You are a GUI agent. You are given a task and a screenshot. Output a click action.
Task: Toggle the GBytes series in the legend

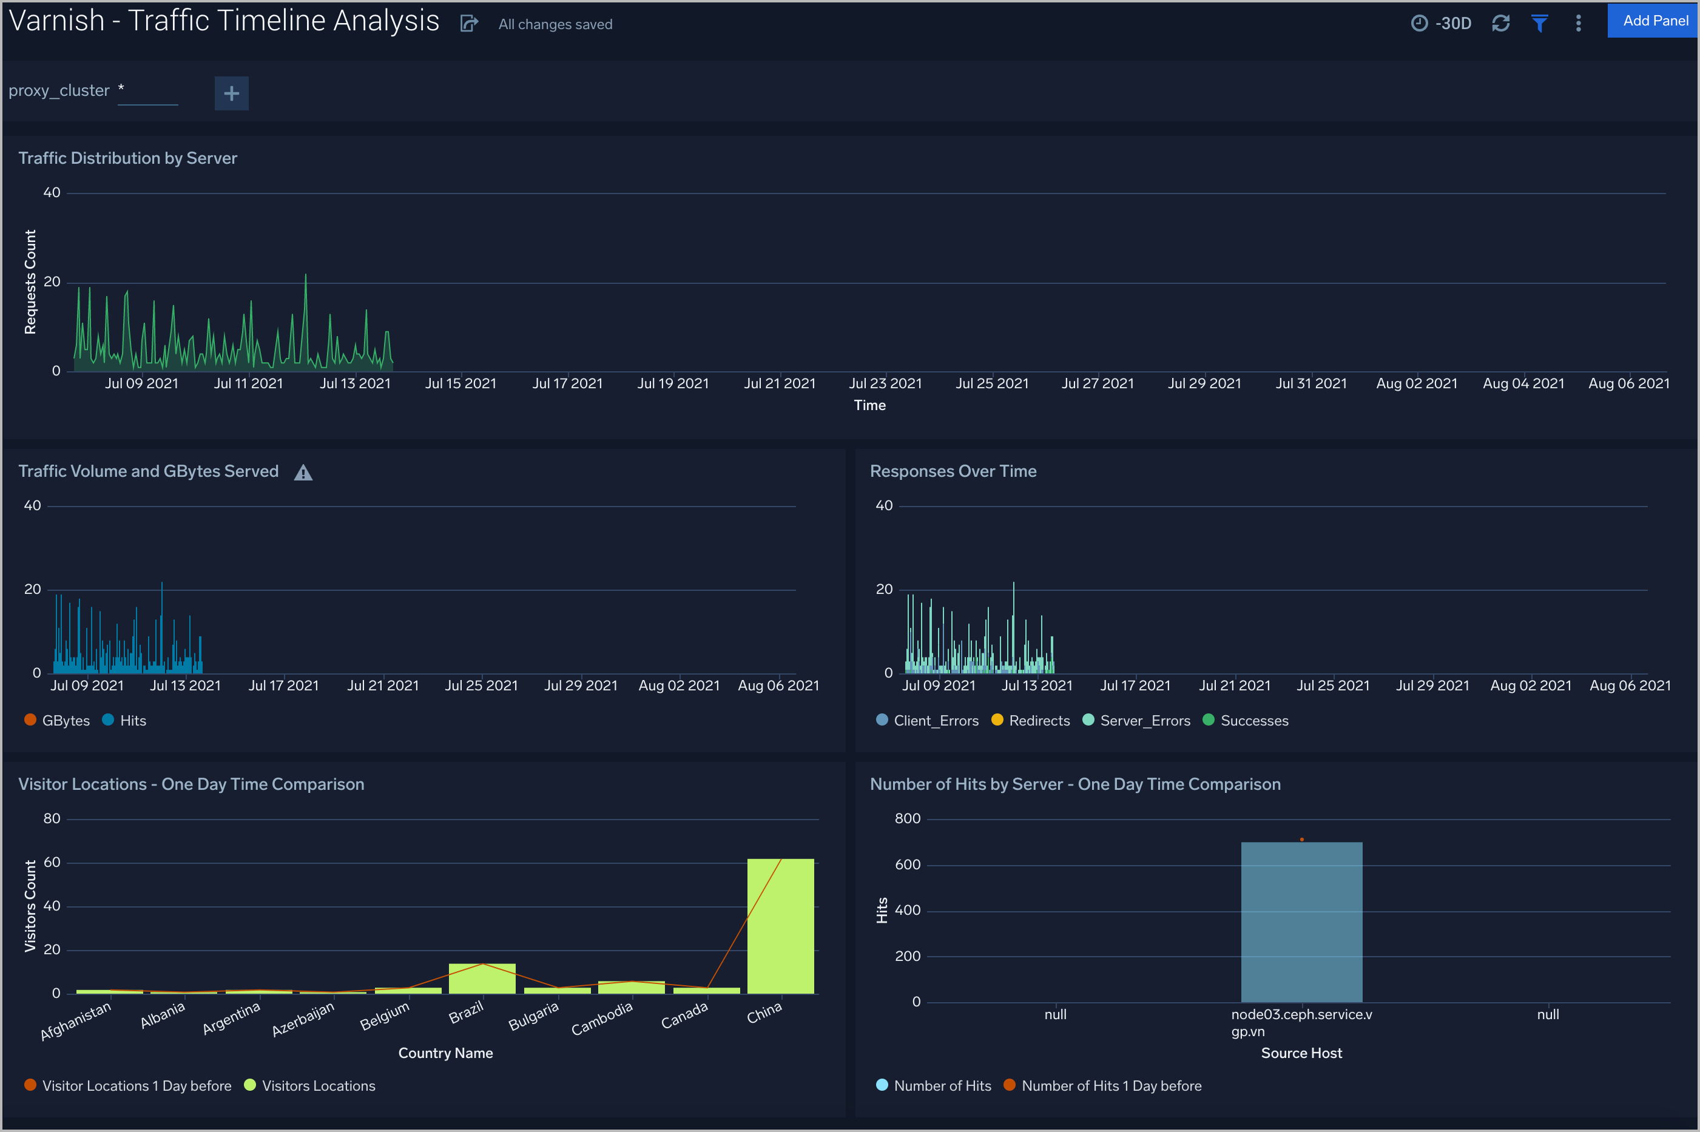click(56, 719)
